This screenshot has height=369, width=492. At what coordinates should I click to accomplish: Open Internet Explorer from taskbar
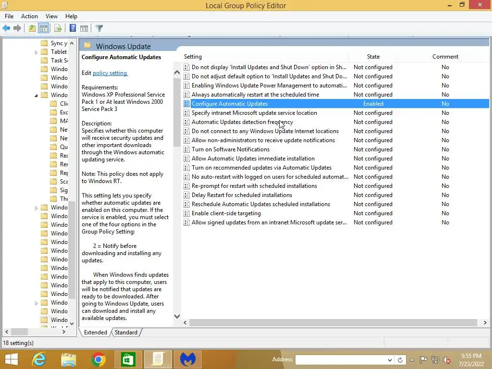click(x=39, y=359)
